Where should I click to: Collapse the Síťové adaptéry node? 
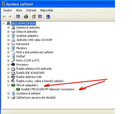pos(8,85)
